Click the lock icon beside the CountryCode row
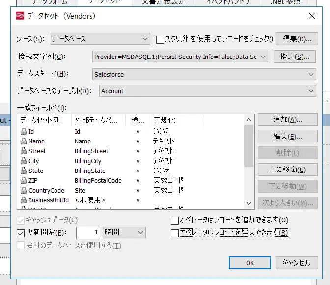Screen dimensions: 330x285 (24, 190)
